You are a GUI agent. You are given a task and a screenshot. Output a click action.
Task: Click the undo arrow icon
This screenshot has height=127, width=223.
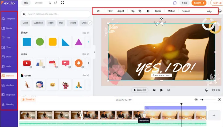coord(50,3)
